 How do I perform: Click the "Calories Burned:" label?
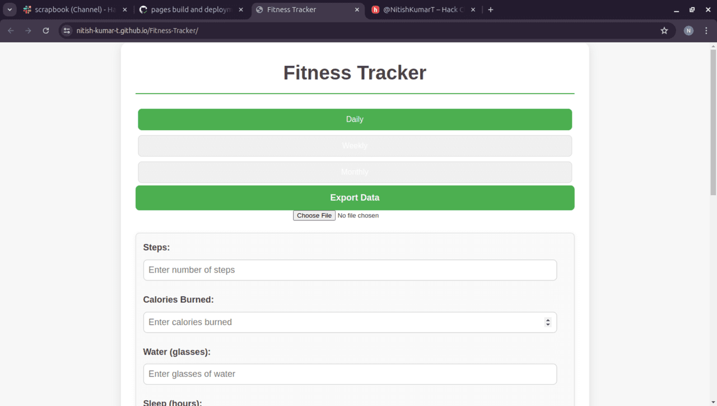[178, 299]
